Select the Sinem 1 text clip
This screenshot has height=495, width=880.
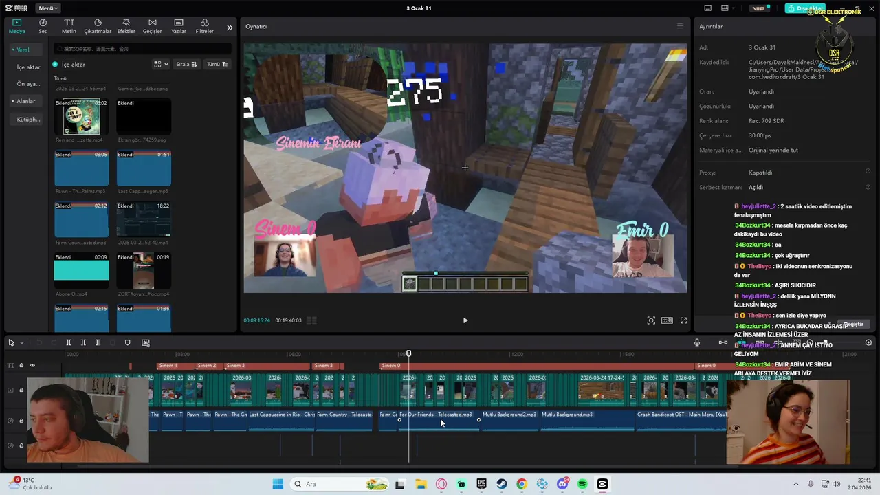pyautogui.click(x=176, y=366)
